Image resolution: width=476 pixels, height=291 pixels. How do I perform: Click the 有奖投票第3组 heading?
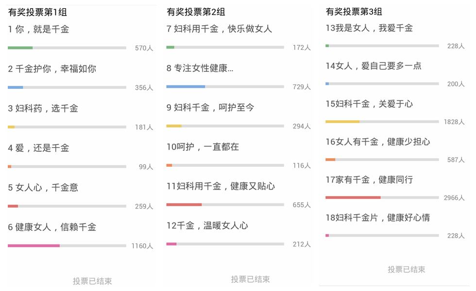click(x=354, y=12)
